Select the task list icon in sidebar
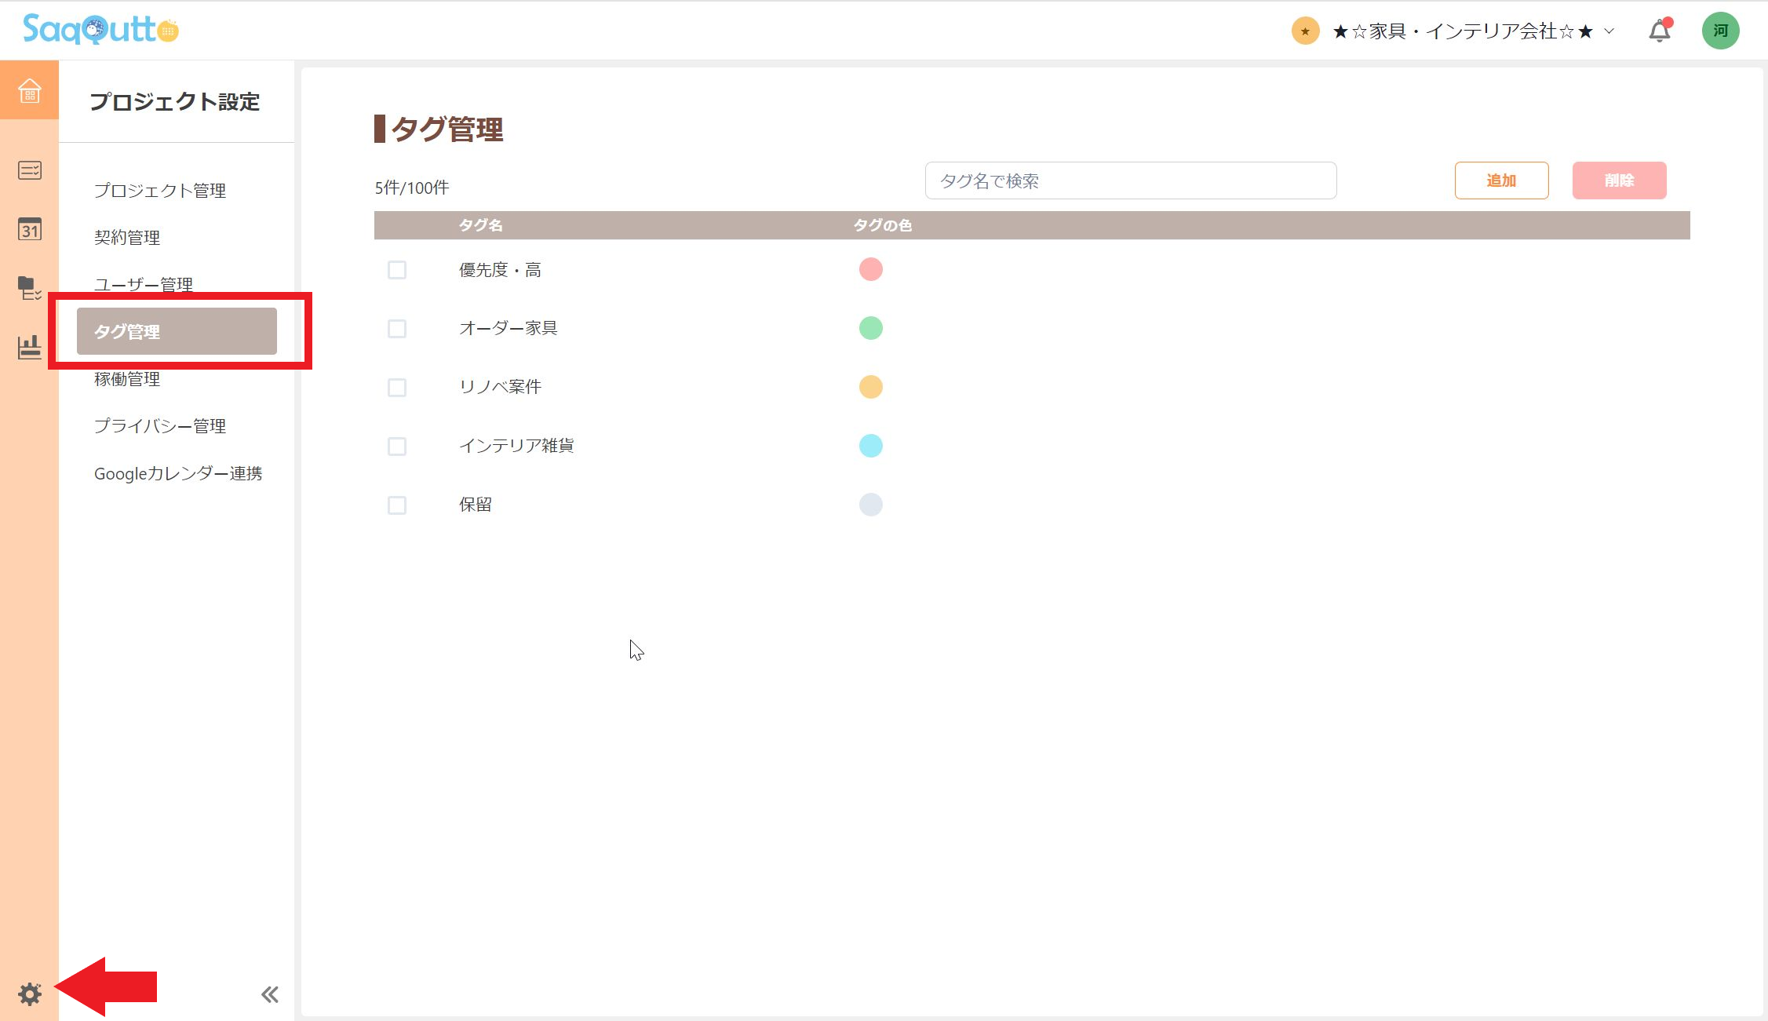 point(29,171)
